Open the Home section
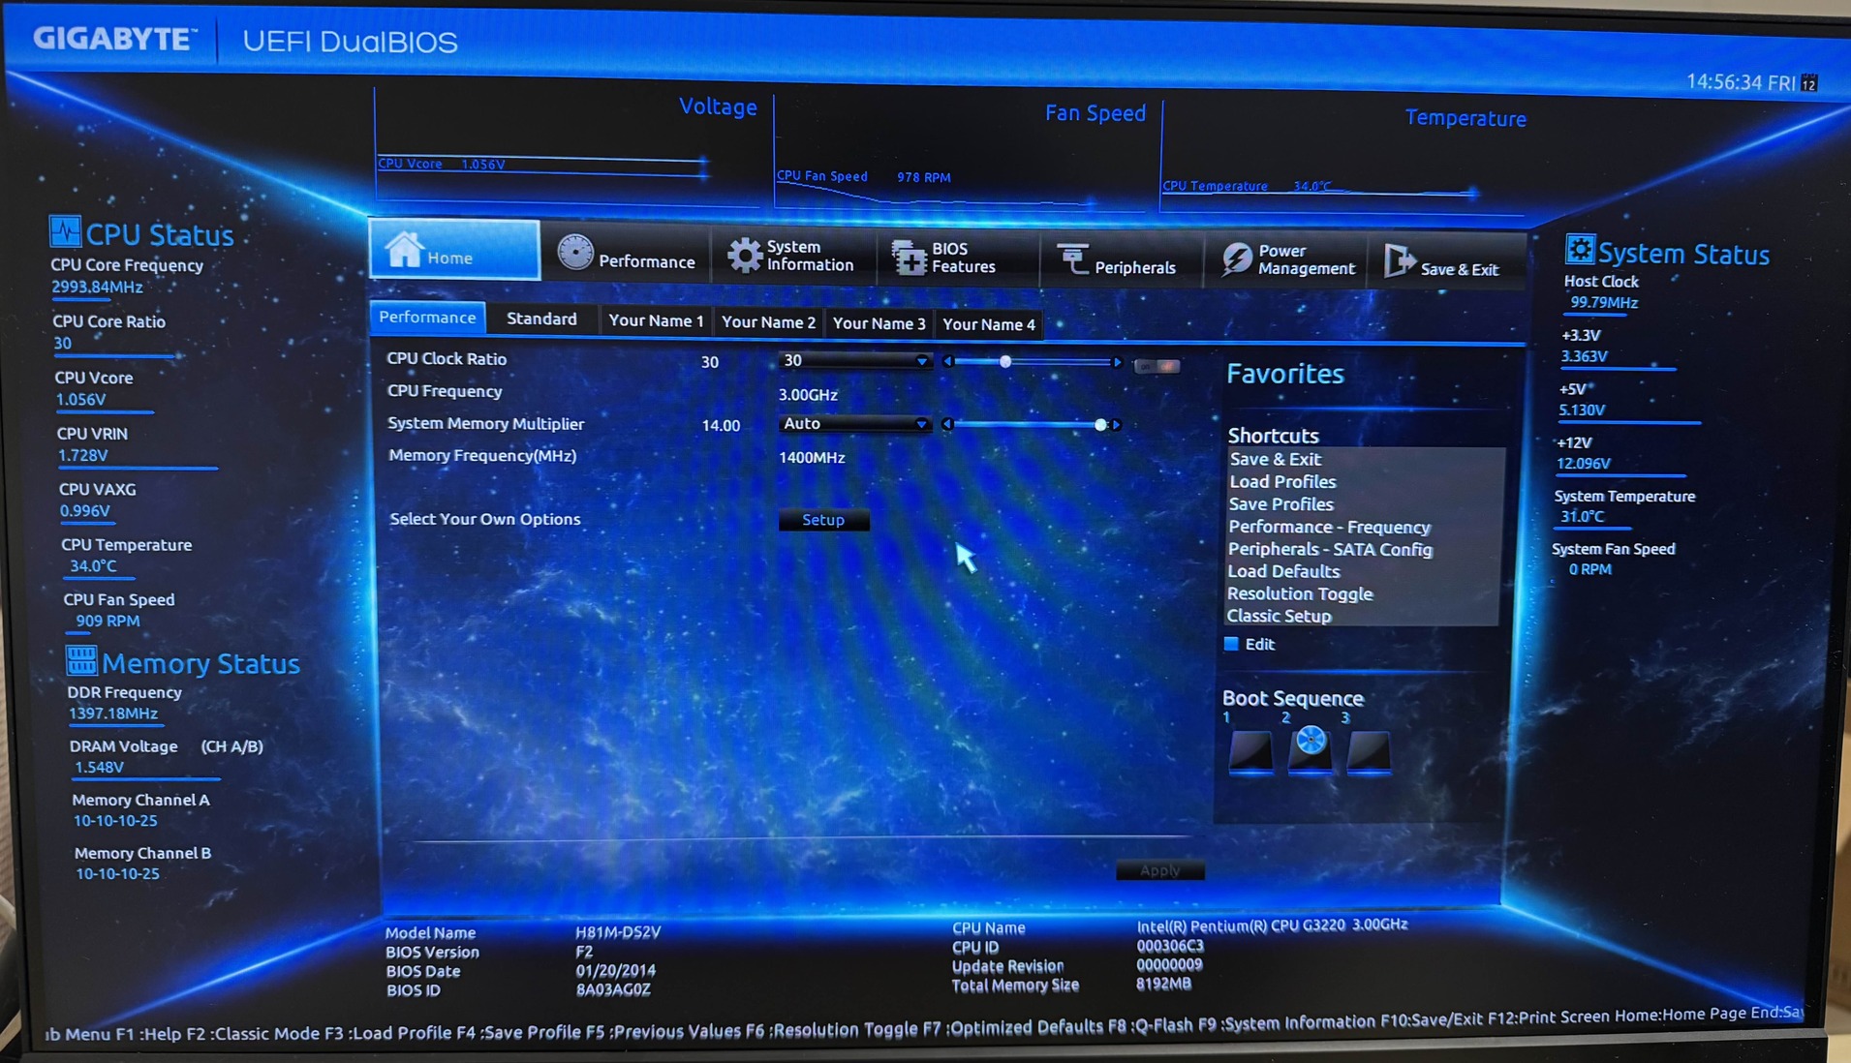The image size is (1851, 1063). pos(454,250)
